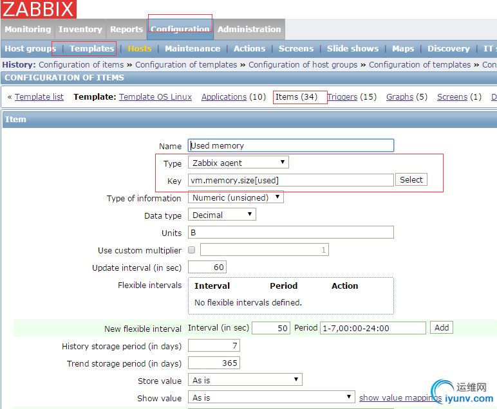Click the Select key button
Viewport: 497px width, 409px height.
[x=411, y=179]
